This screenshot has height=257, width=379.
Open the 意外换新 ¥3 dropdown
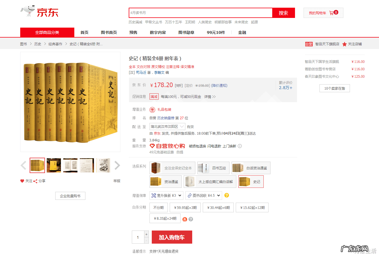(x=166, y=196)
